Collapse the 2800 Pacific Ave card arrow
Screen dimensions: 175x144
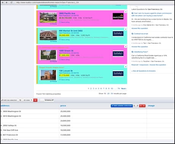pyautogui.click(x=126, y=12)
